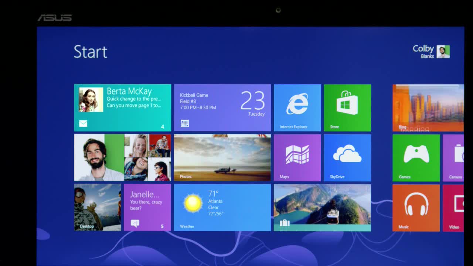Viewport: 473px width, 266px height.
Task: Open the Video tile
Action: (453, 208)
